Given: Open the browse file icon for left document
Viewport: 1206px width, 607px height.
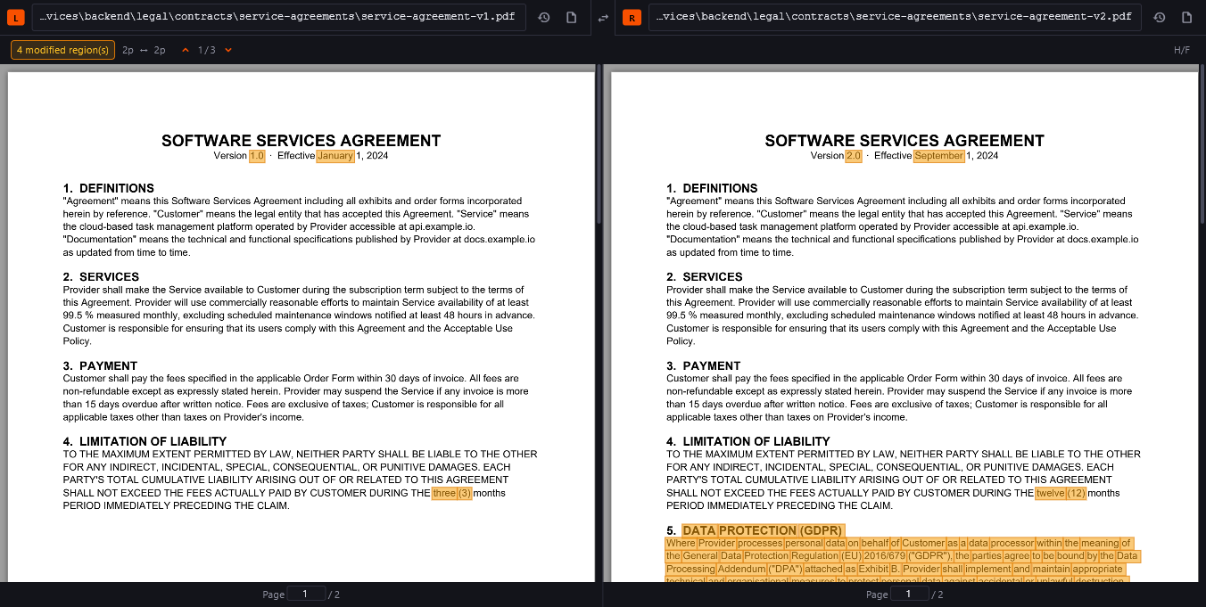Looking at the screenshot, I should [x=572, y=18].
